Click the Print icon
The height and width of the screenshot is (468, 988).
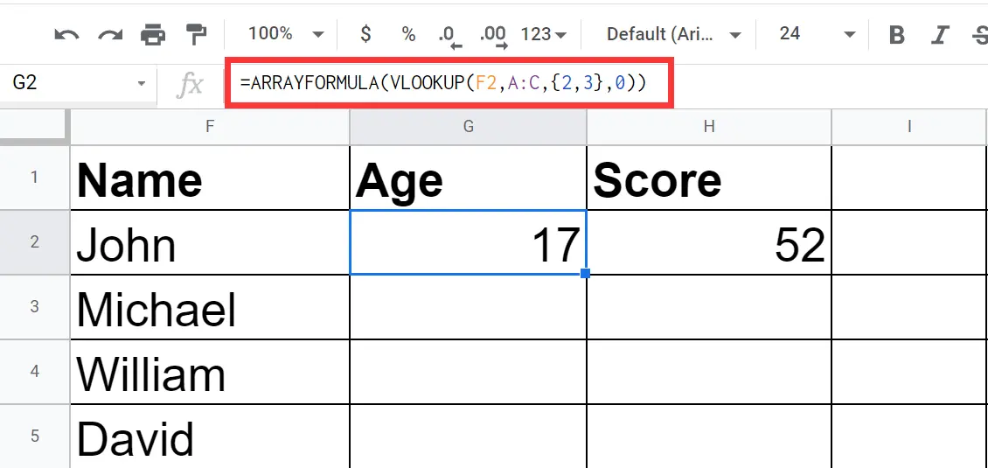[153, 35]
